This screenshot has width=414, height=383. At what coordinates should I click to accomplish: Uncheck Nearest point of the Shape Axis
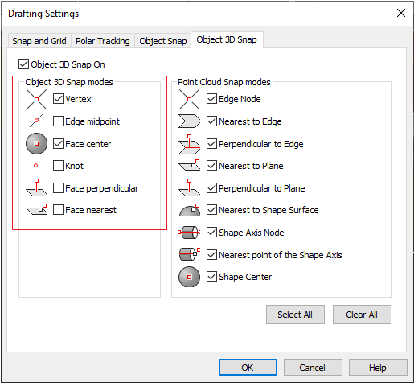(x=211, y=255)
